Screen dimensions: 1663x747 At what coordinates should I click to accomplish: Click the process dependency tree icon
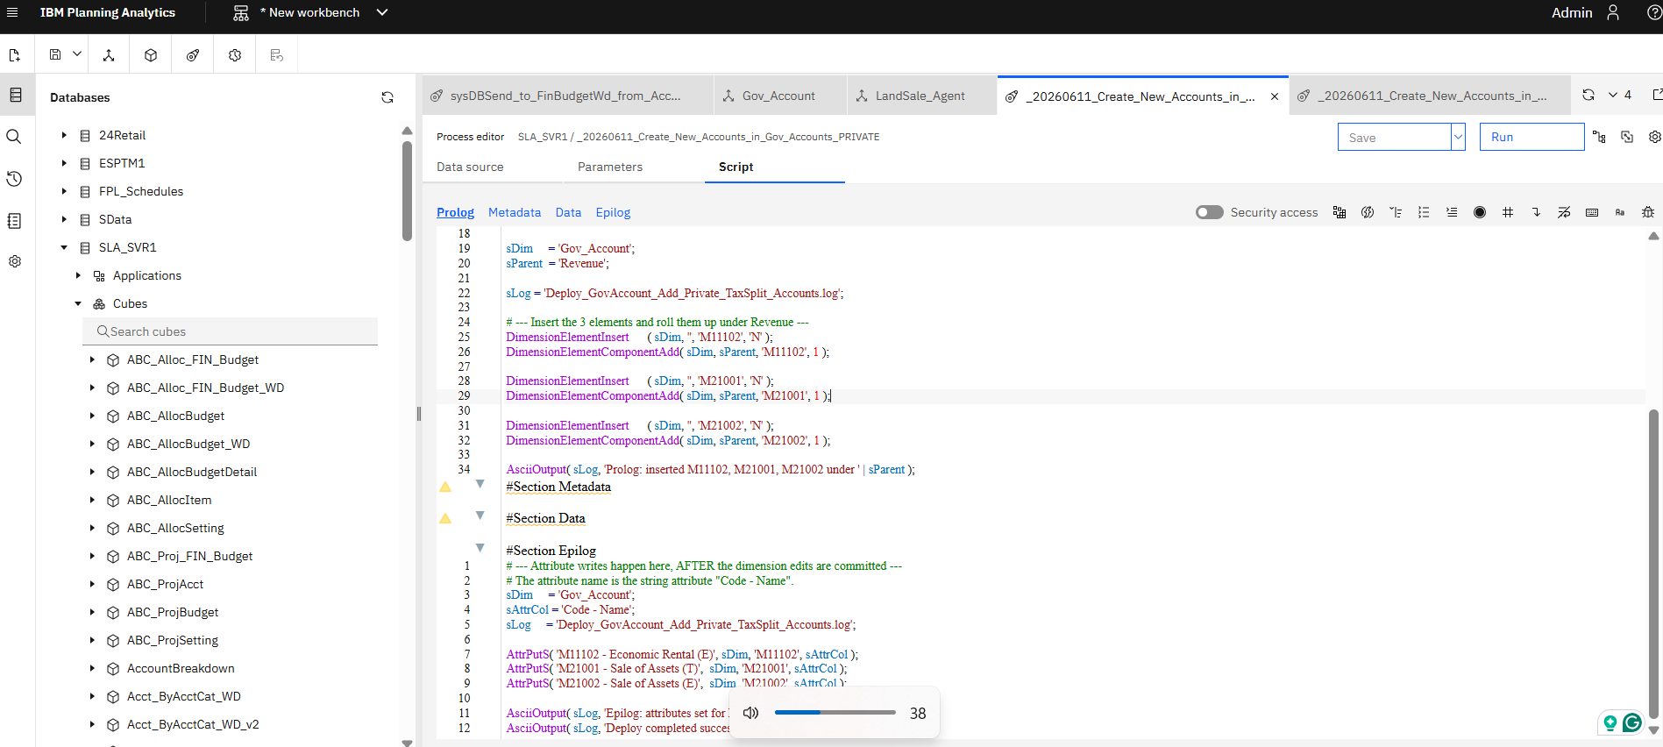pyautogui.click(x=1599, y=137)
